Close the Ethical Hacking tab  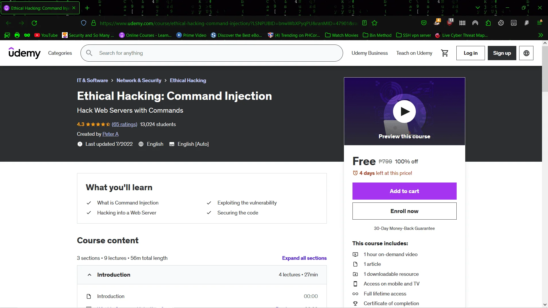[74, 8]
